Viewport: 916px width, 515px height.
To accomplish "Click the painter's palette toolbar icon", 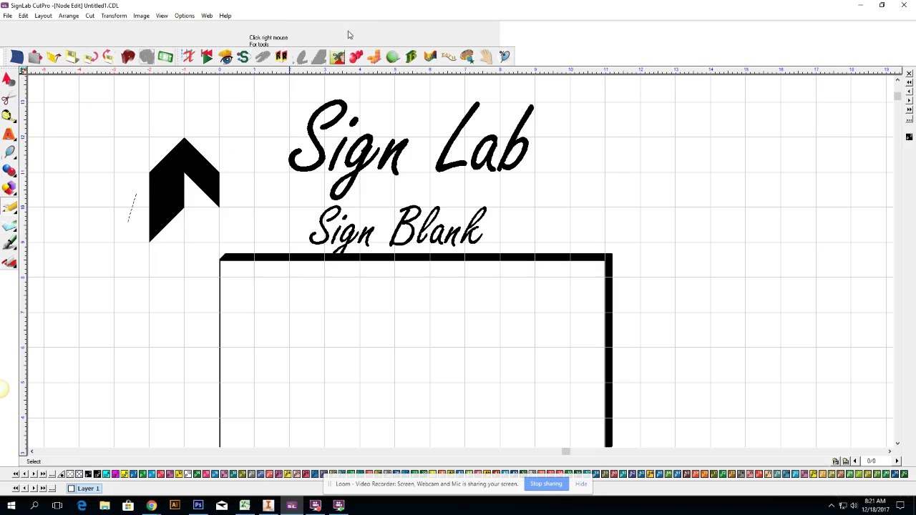I will pyautogui.click(x=467, y=57).
